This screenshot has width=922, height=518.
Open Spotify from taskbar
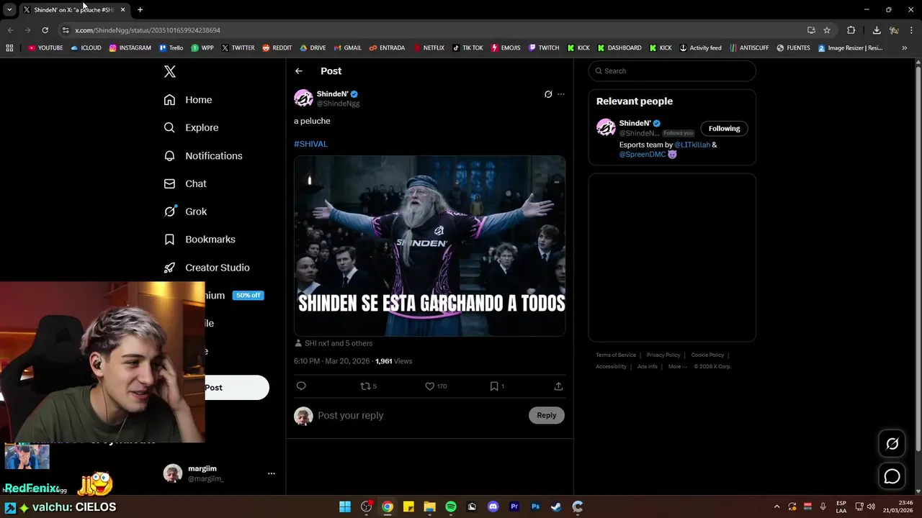click(x=451, y=506)
